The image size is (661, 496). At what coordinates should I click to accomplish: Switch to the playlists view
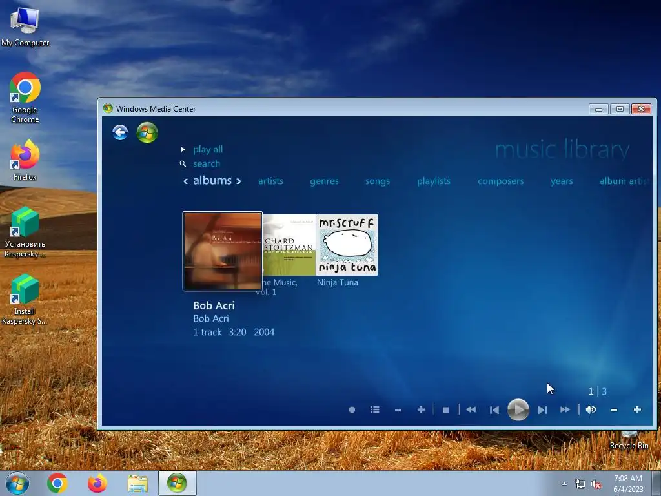(x=434, y=181)
